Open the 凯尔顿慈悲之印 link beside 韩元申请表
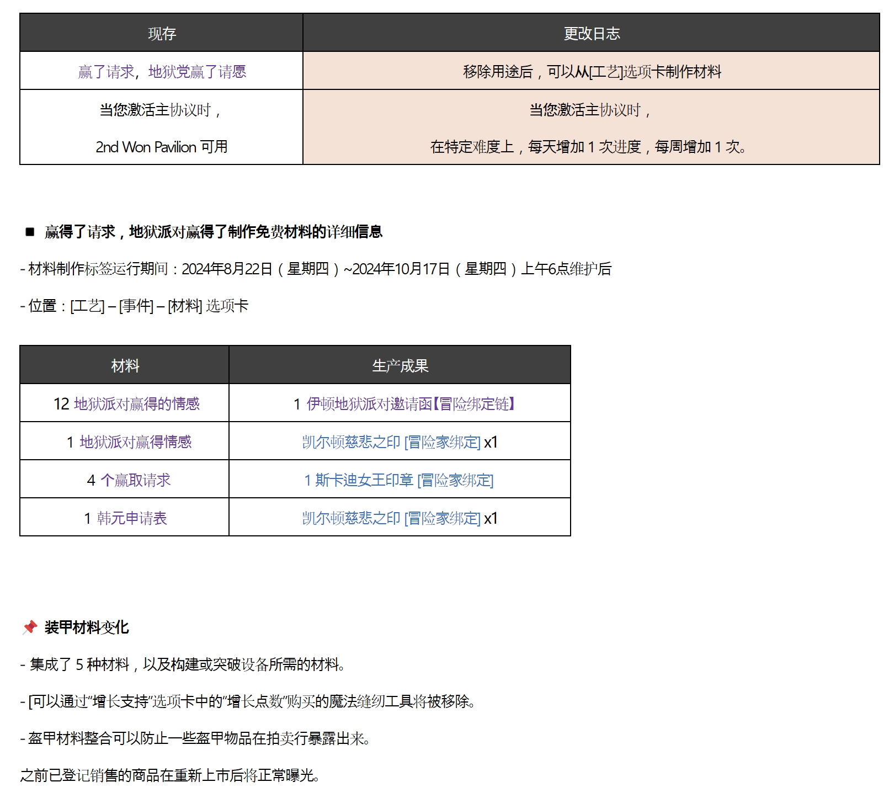889x798 pixels. (x=391, y=518)
